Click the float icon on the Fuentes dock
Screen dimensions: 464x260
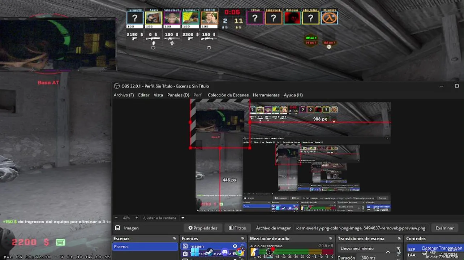[242, 239]
